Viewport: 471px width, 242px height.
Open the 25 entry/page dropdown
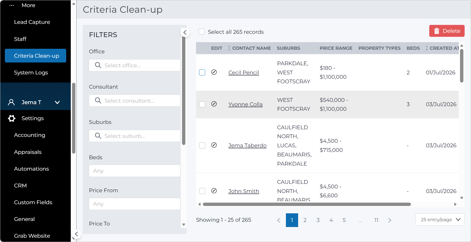(x=440, y=219)
